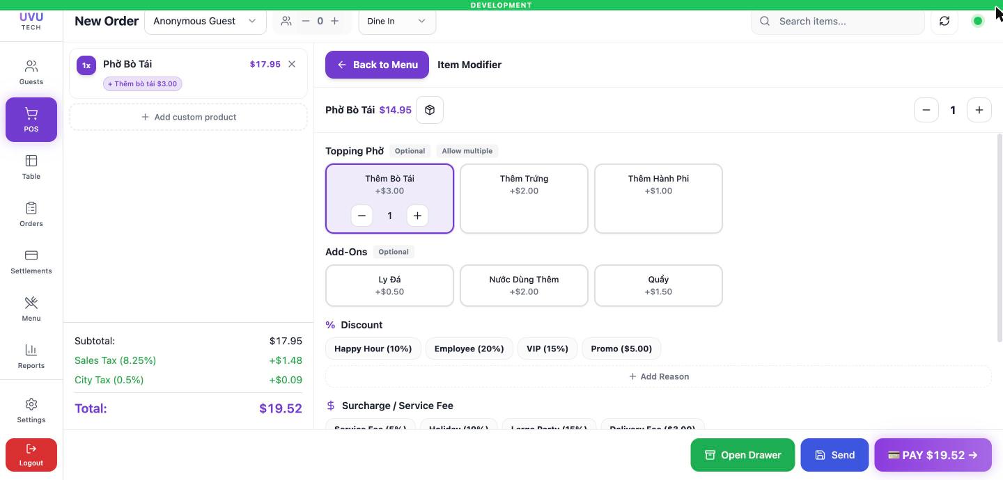Viewport: 1003px width, 480px height.
Task: Apply Promo ($5.00) discount
Action: pos(621,349)
